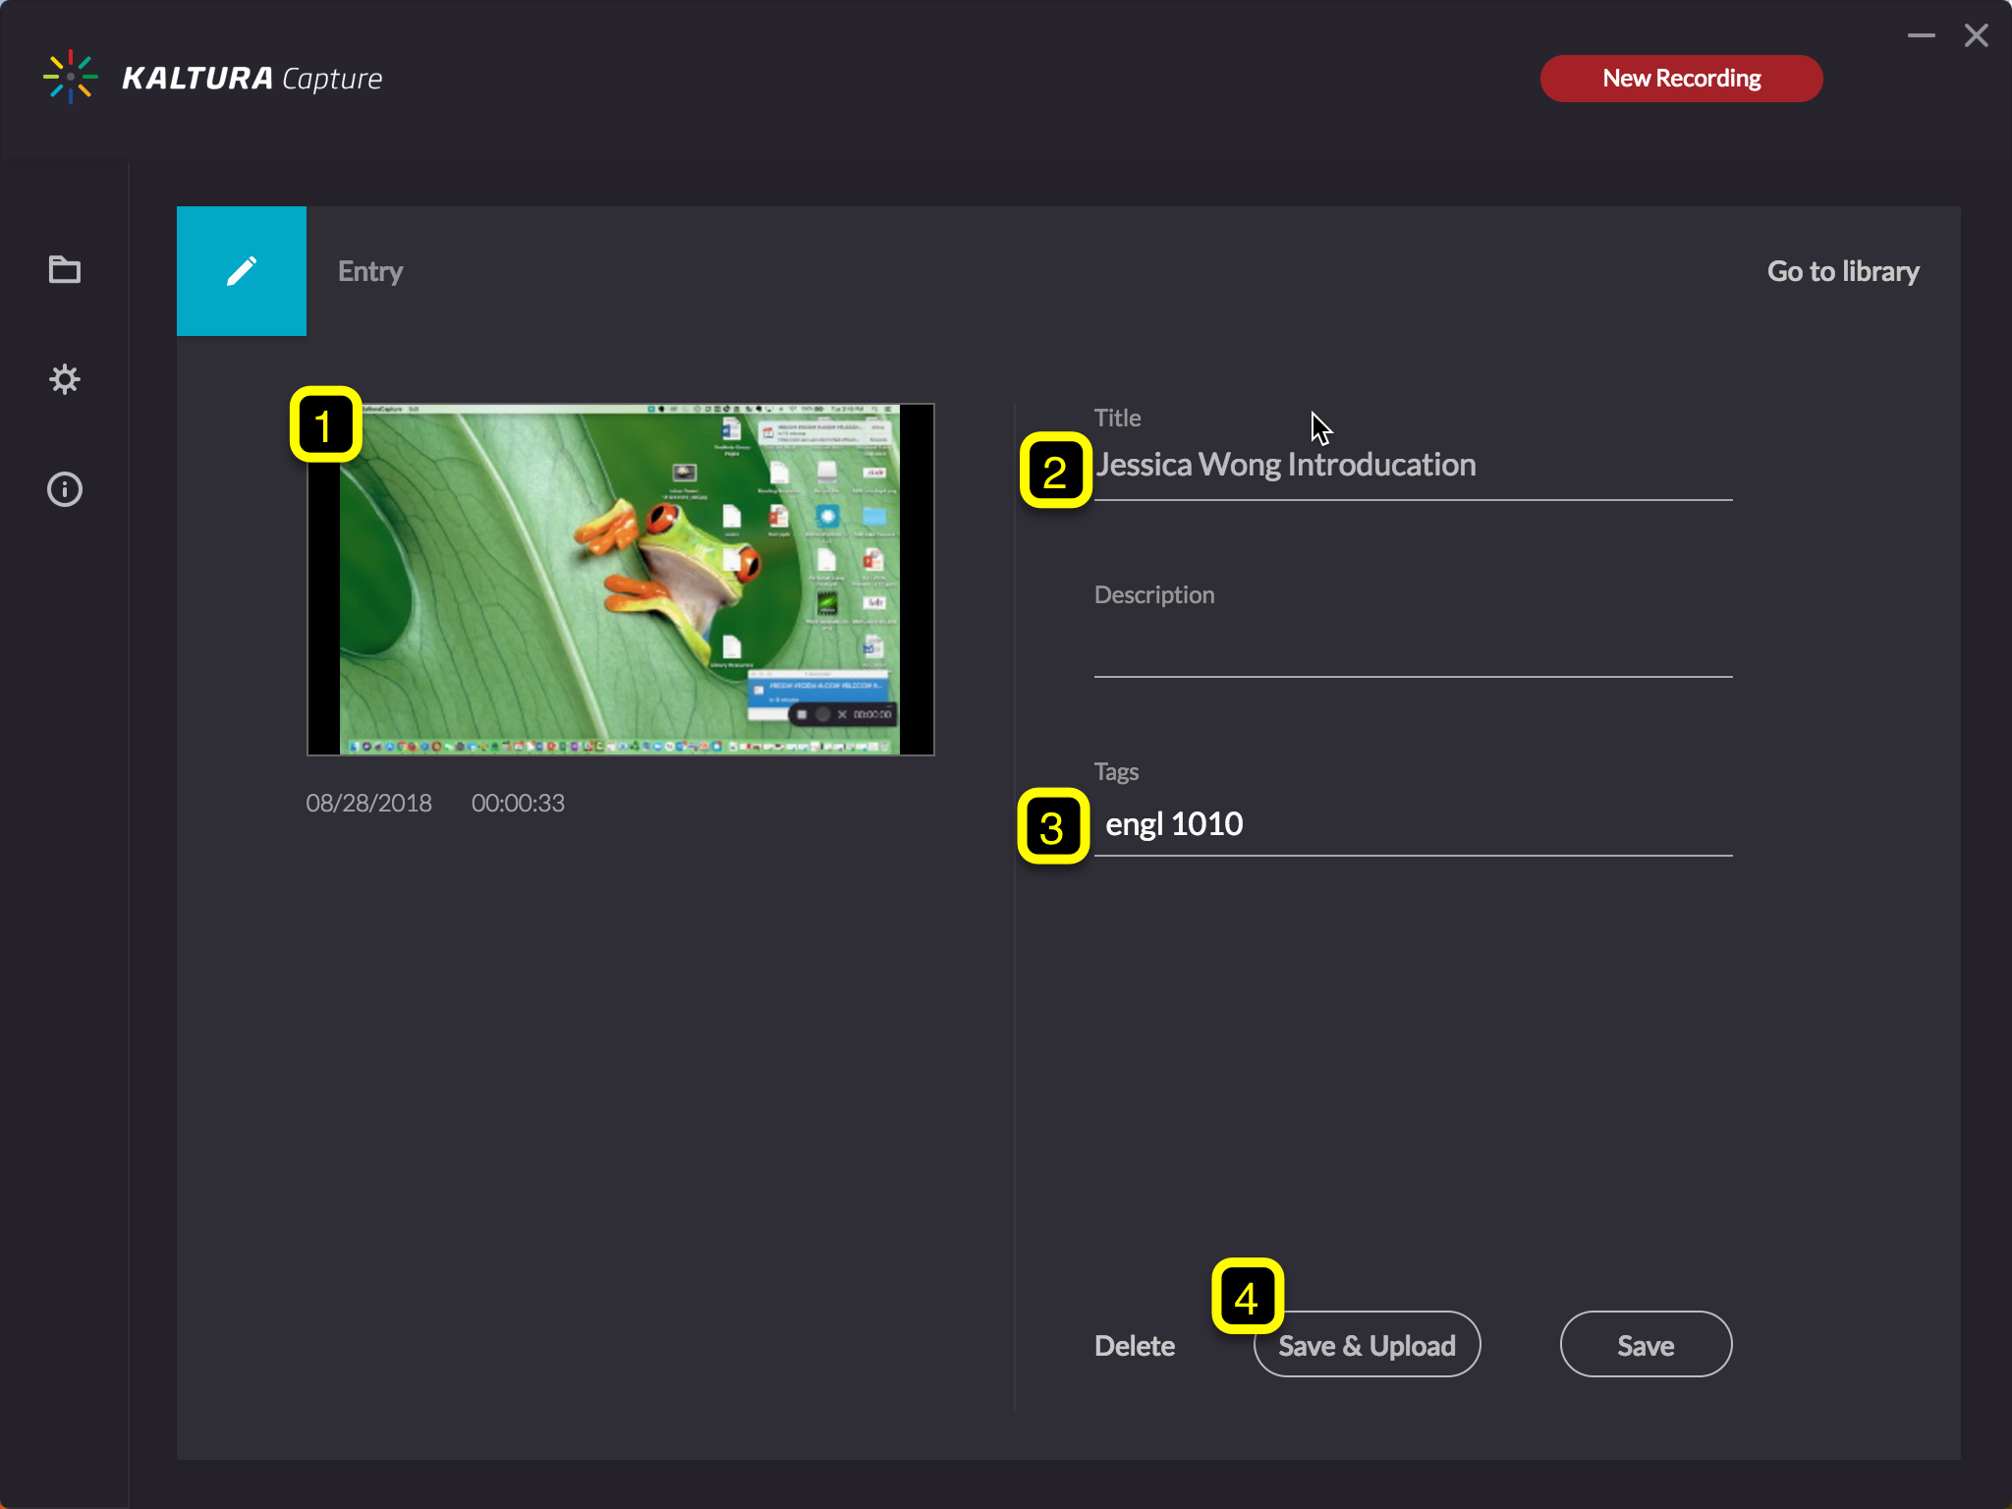Delete the current recording entry
Screen dimensions: 2012x1509
point(1134,1345)
